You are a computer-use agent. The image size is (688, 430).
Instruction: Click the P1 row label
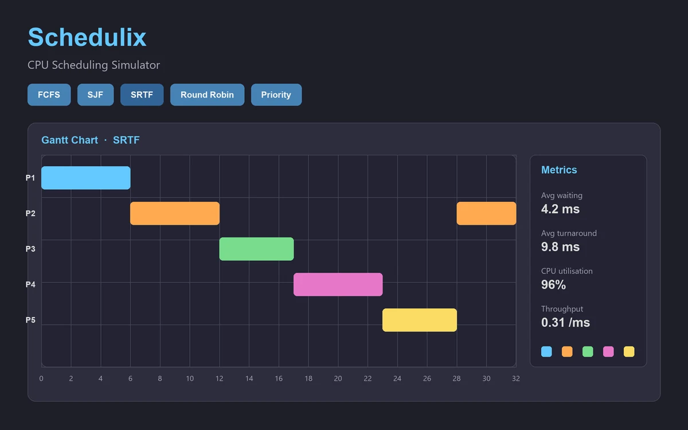tap(30, 178)
